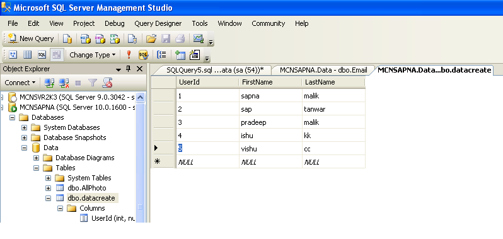The height and width of the screenshot is (239, 503).
Task: Open the Tools menu
Action: (200, 23)
